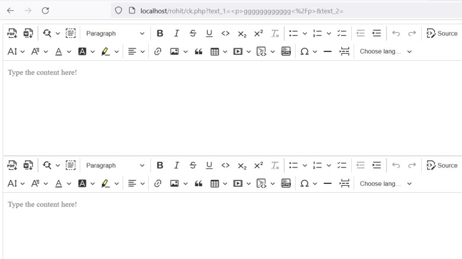Screen dimensions: 462x259
Task: Insert bulleted list in top editor
Action: [x=293, y=33]
